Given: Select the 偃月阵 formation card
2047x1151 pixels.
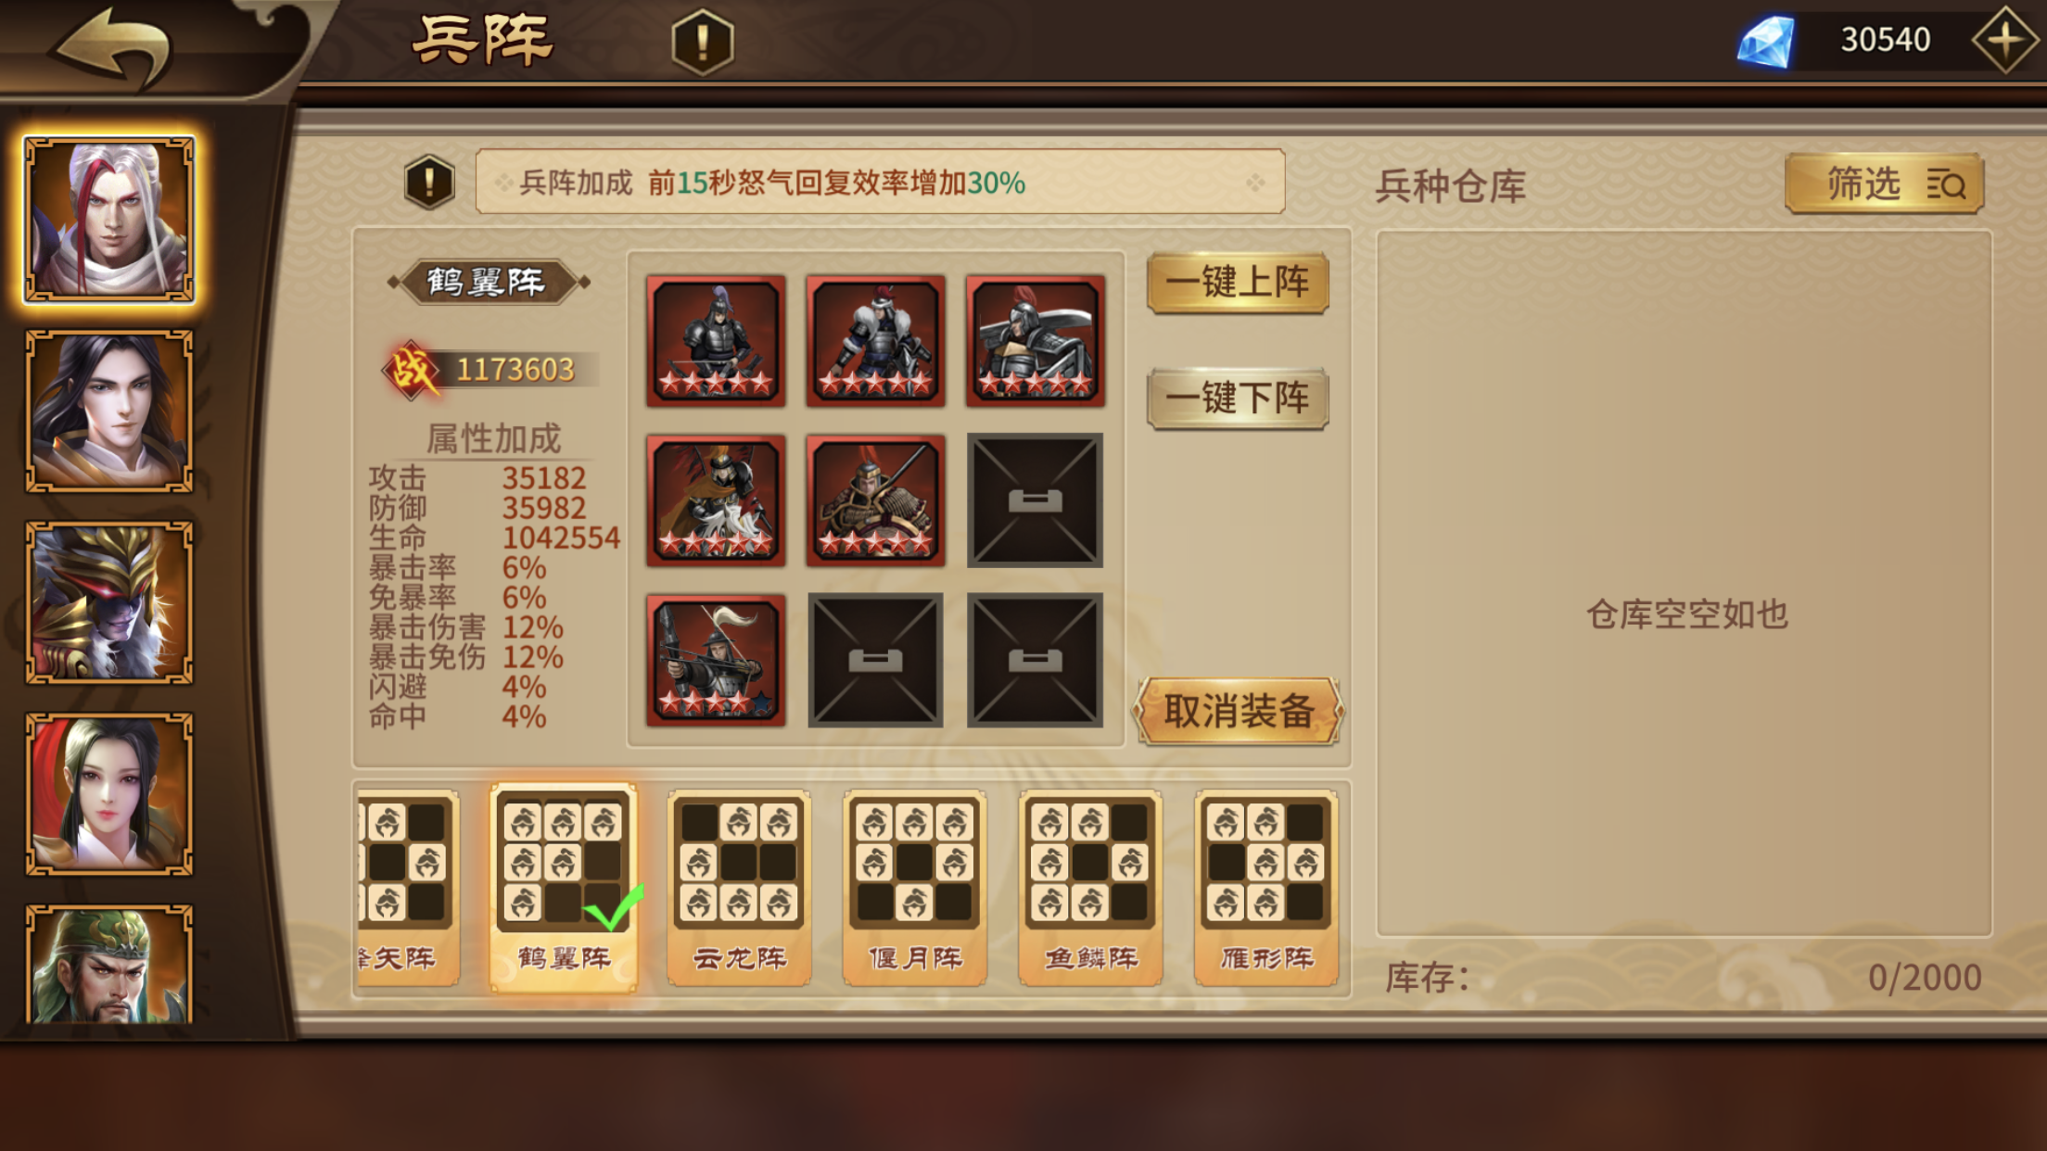Looking at the screenshot, I should [915, 888].
